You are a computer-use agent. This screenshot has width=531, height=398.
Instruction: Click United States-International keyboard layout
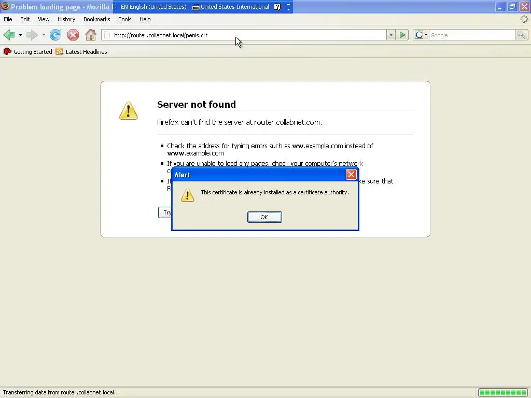click(231, 7)
